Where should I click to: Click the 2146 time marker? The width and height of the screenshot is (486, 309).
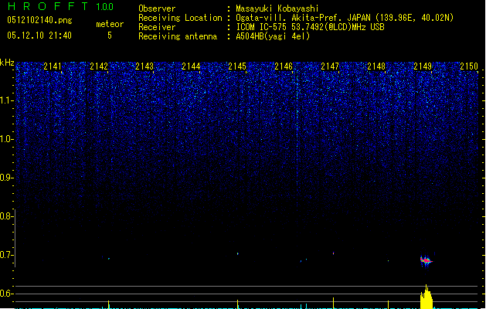click(x=284, y=66)
